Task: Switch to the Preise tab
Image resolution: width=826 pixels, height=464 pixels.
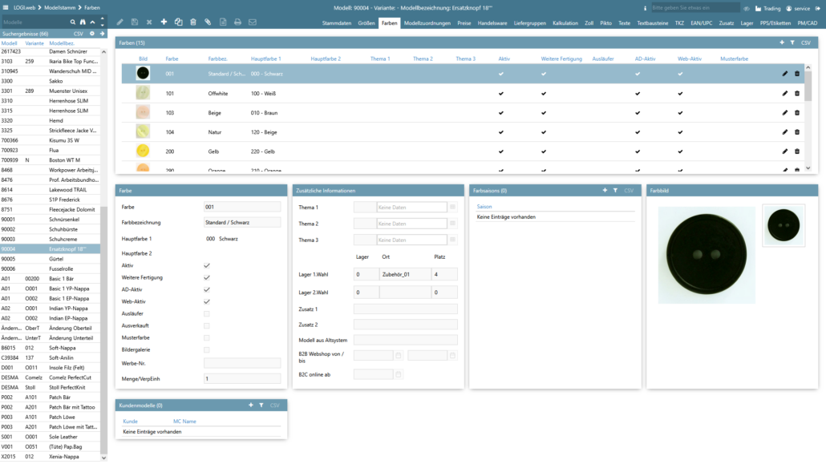Action: click(x=464, y=23)
